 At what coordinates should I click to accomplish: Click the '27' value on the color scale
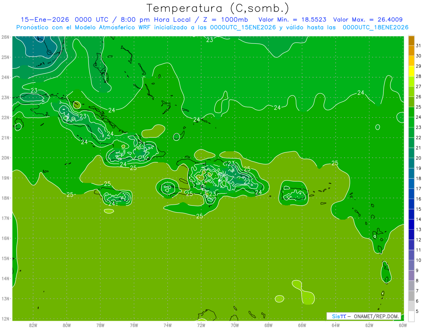[x=418, y=87]
